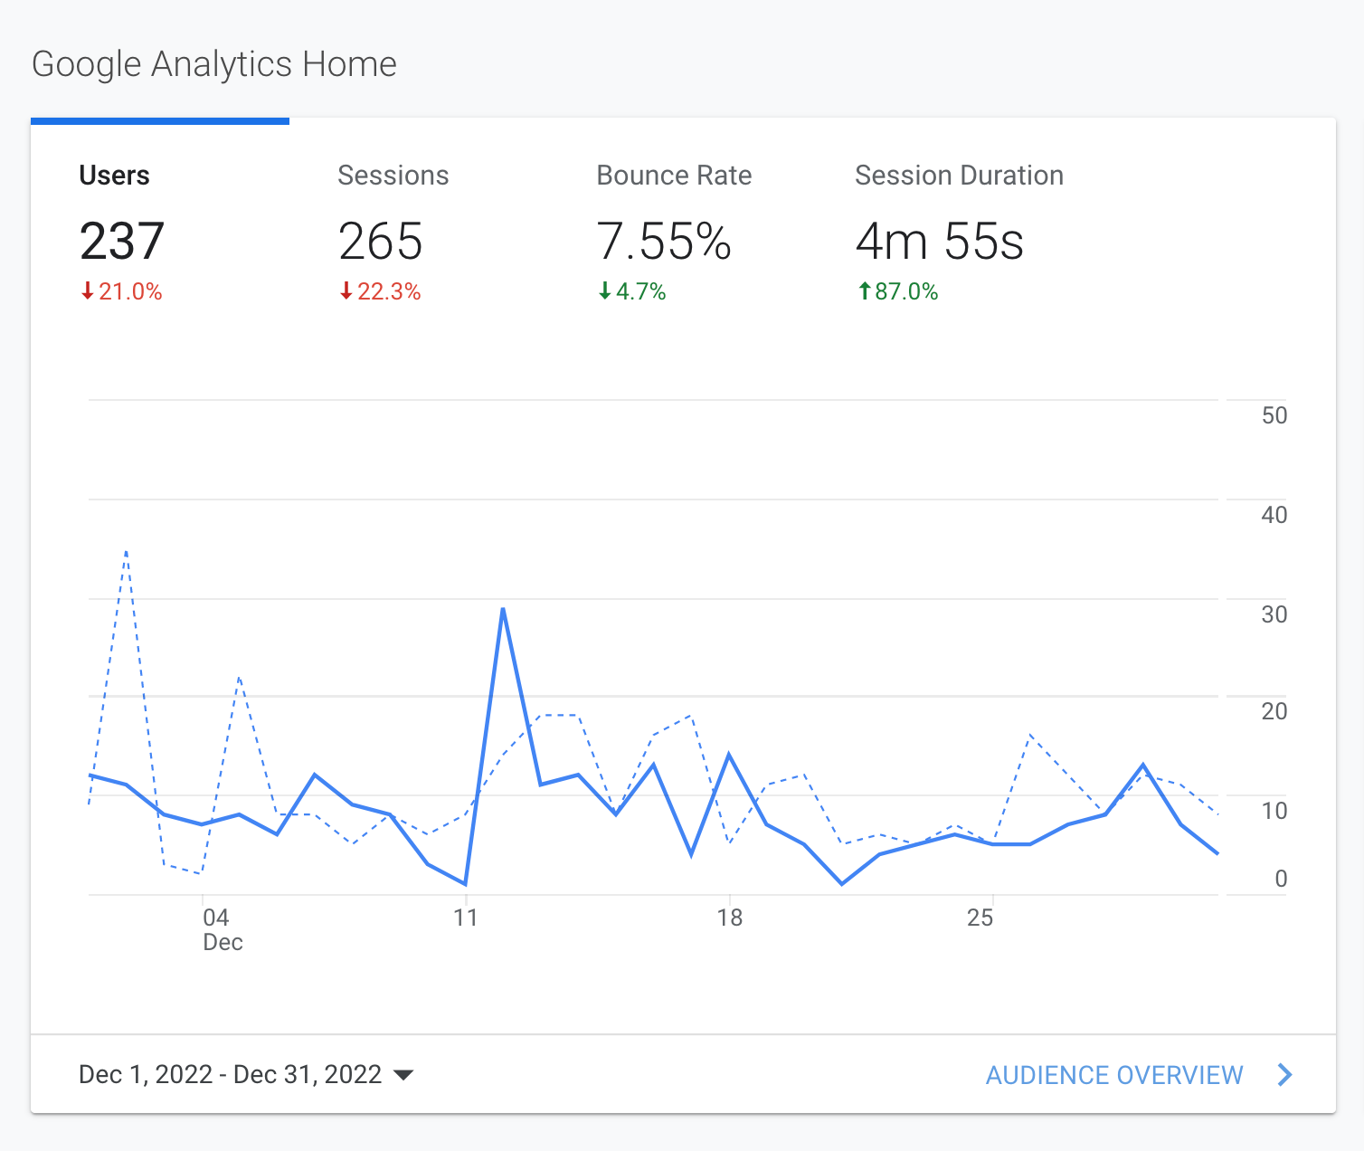This screenshot has width=1364, height=1151.
Task: Click the solid line peak after Dec 11
Action: [x=503, y=609]
